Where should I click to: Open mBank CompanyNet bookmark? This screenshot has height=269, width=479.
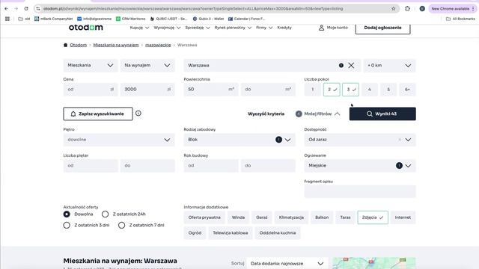point(53,19)
